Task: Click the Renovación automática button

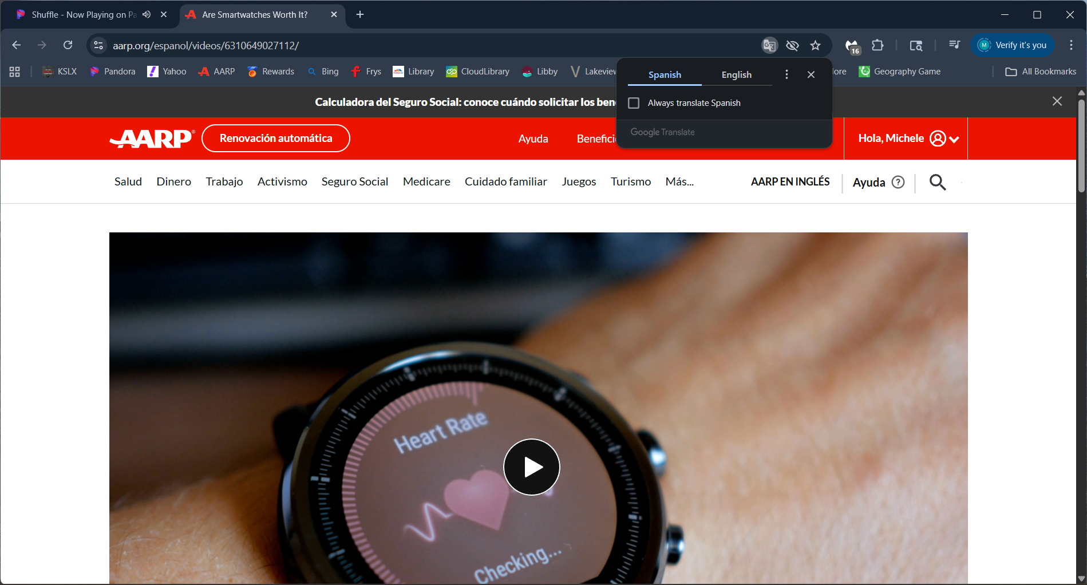Action: [x=275, y=139]
